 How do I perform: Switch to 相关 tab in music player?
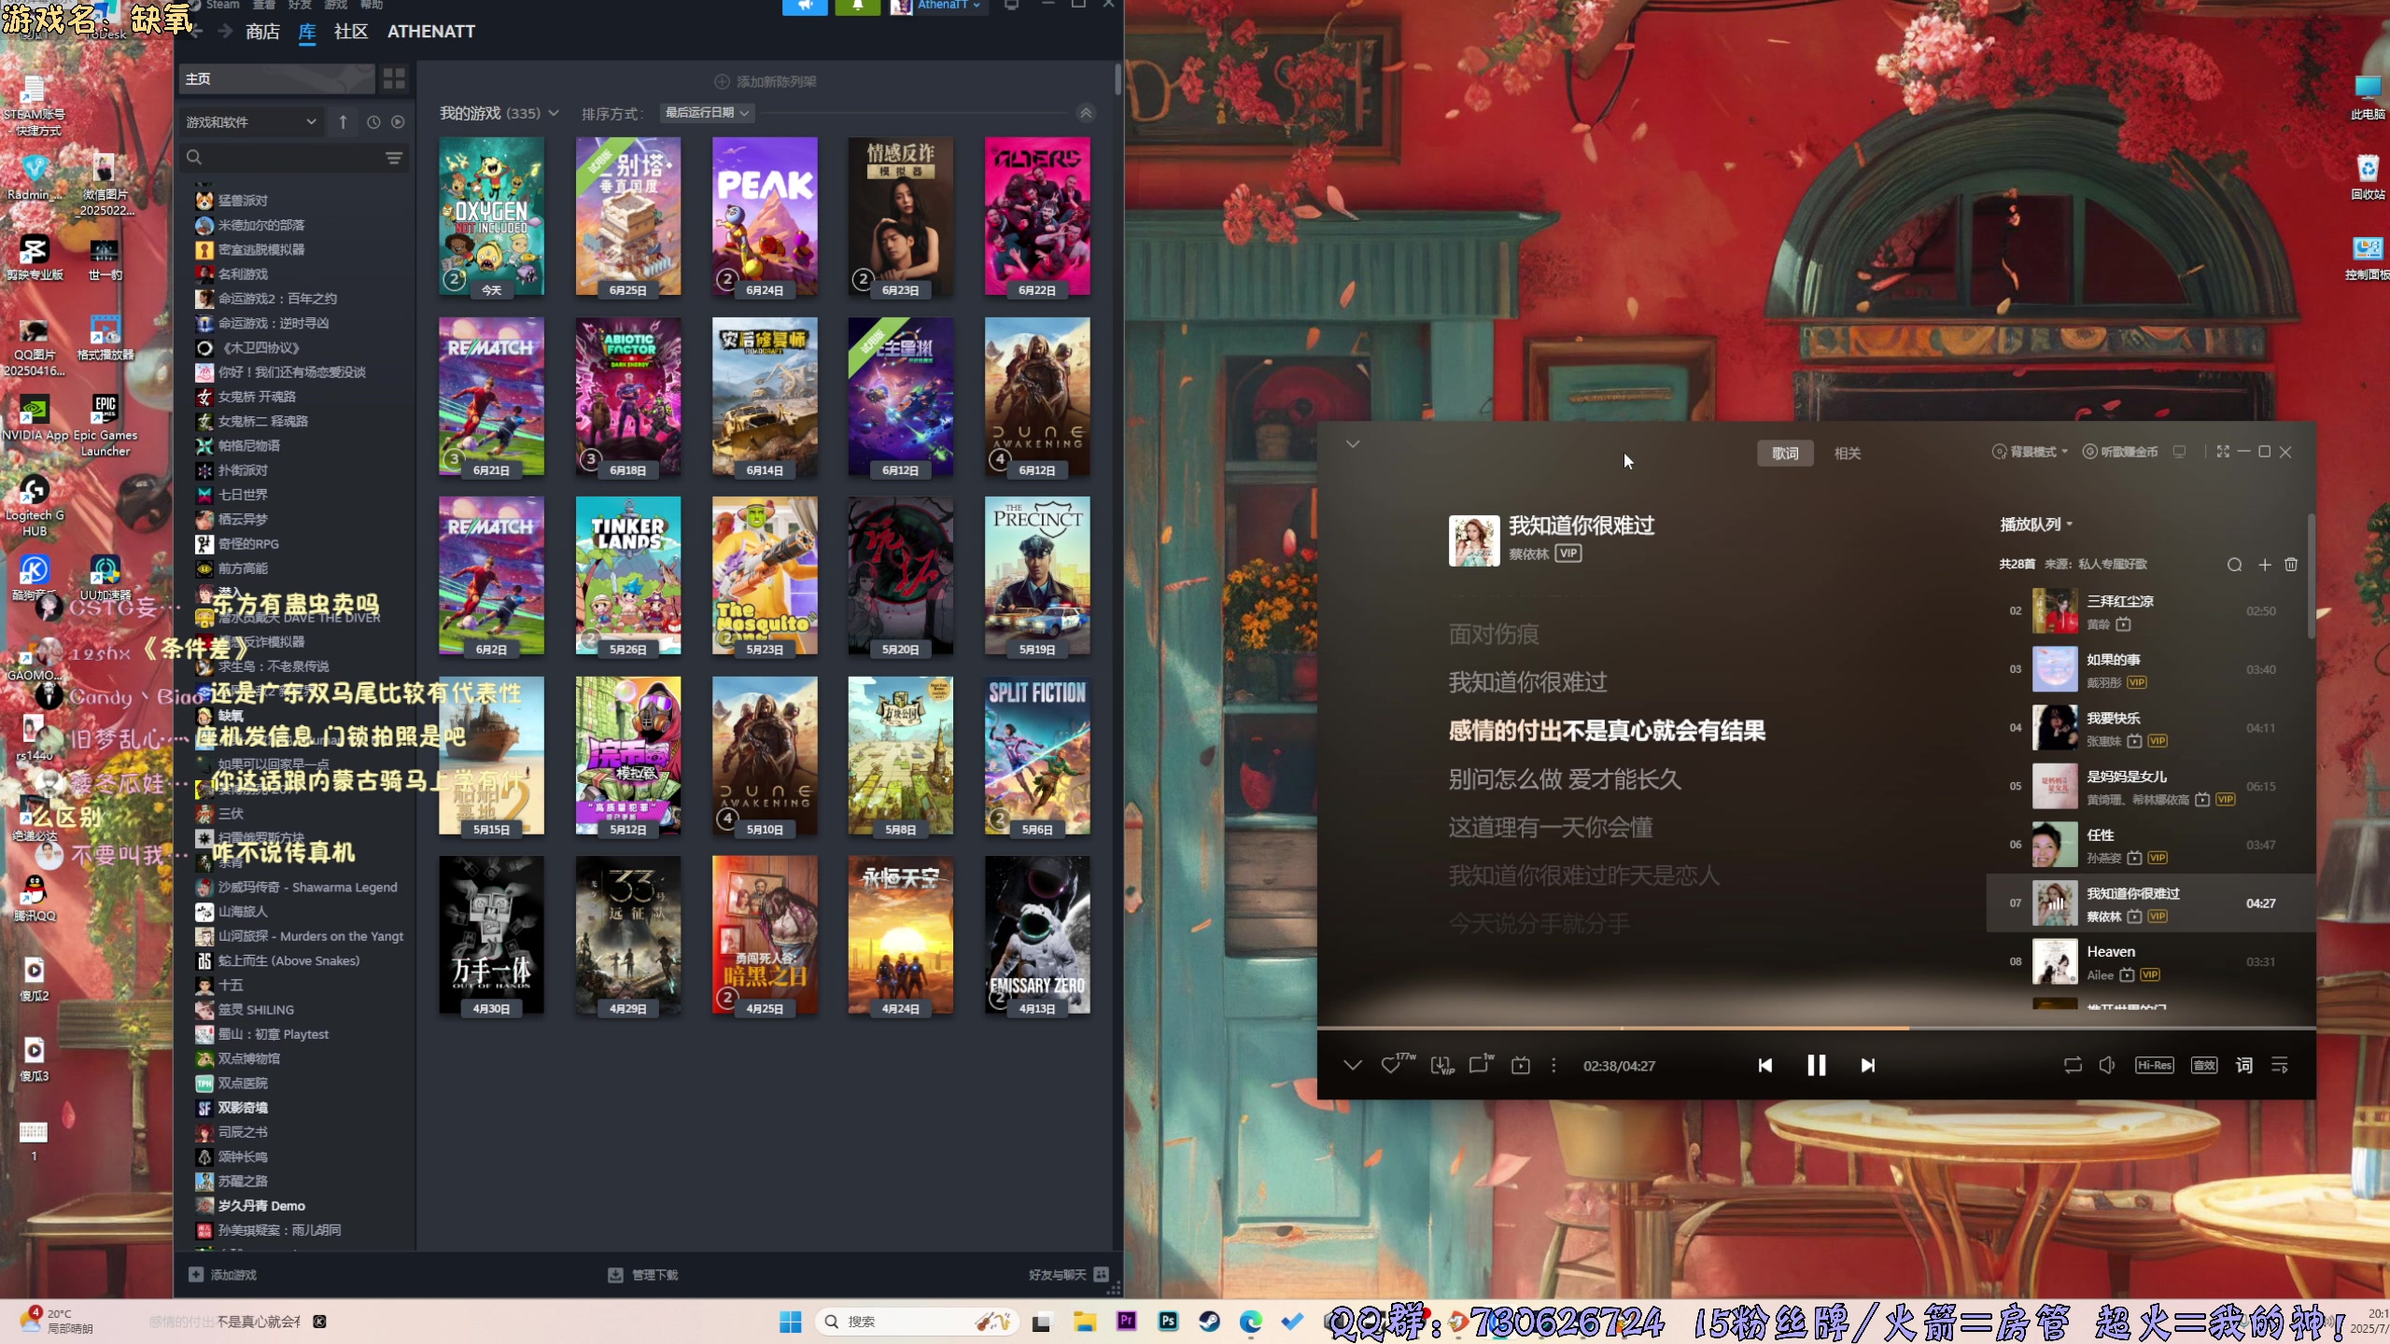[x=1848, y=454]
